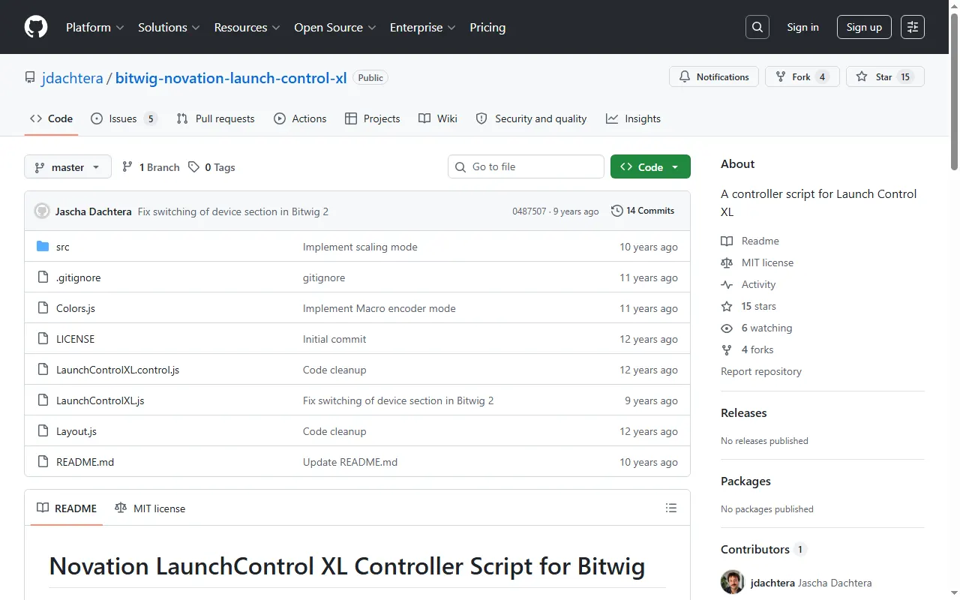The image size is (960, 600).
Task: Open LaunchControlXL.control.js file
Action: coord(118,370)
